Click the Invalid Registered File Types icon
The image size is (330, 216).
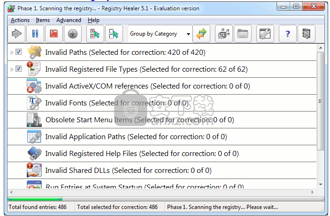coord(34,69)
